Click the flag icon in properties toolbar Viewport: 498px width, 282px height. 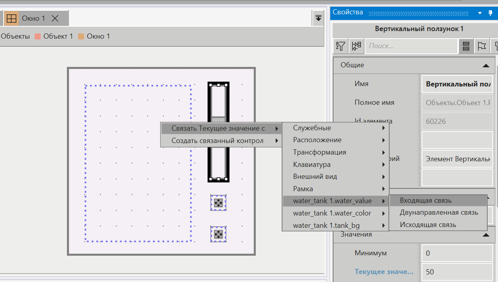[x=482, y=46]
